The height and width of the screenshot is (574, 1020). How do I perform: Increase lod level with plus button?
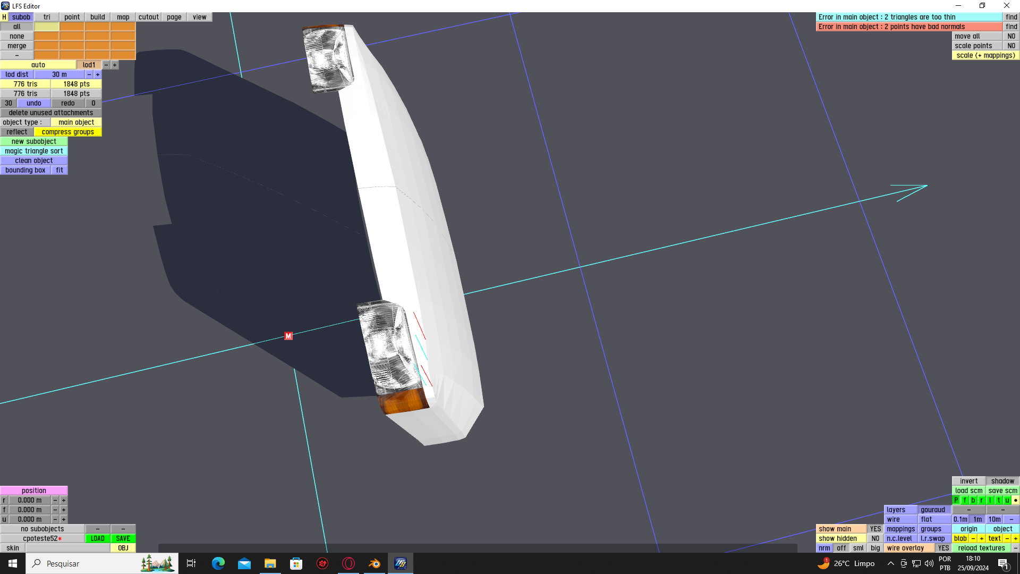pyautogui.click(x=115, y=65)
